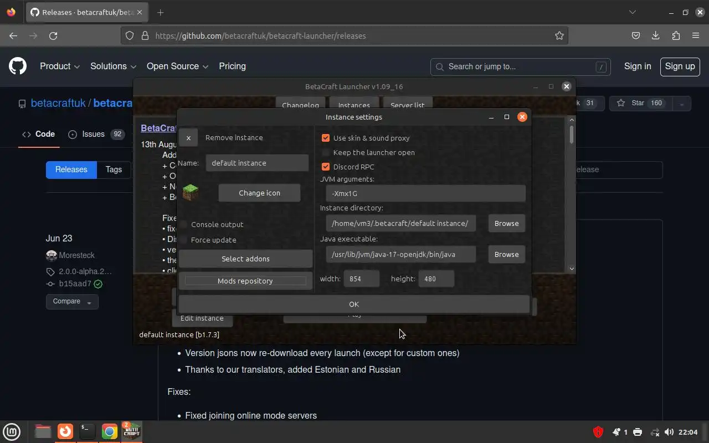
Task: Expand the Product menu dropdown
Action: 60,66
